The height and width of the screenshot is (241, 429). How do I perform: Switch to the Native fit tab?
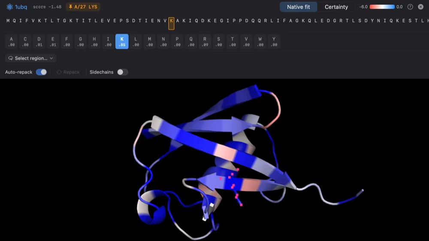coord(298,7)
